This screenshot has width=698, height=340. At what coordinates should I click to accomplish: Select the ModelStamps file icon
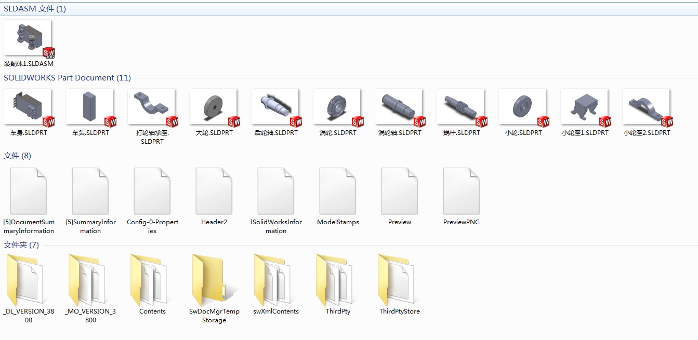(x=338, y=191)
